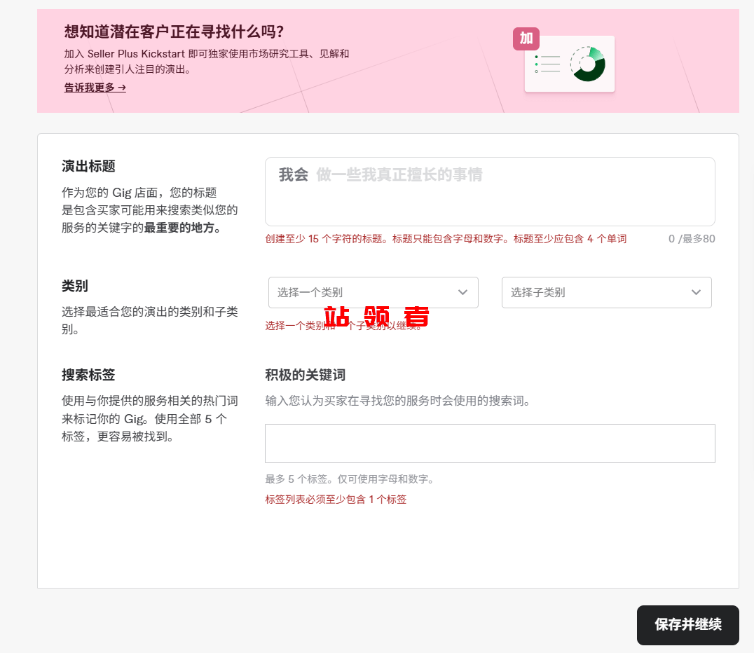Click the title error message about 15 个字符
The width and height of the screenshot is (754, 653).
[x=446, y=239]
